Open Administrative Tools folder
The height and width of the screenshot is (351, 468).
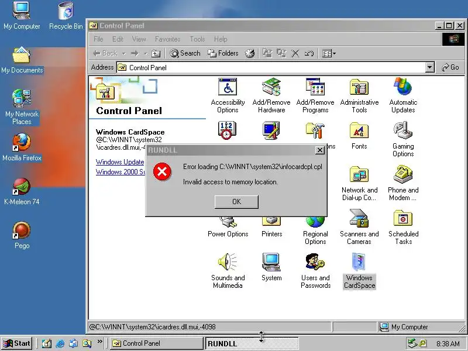point(359,95)
